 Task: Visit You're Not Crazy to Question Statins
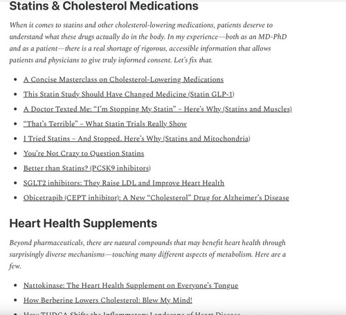[84, 154]
